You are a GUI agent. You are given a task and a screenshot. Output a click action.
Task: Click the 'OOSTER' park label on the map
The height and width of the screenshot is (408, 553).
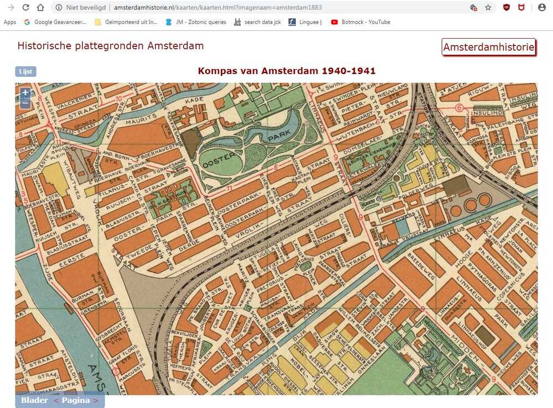219,160
